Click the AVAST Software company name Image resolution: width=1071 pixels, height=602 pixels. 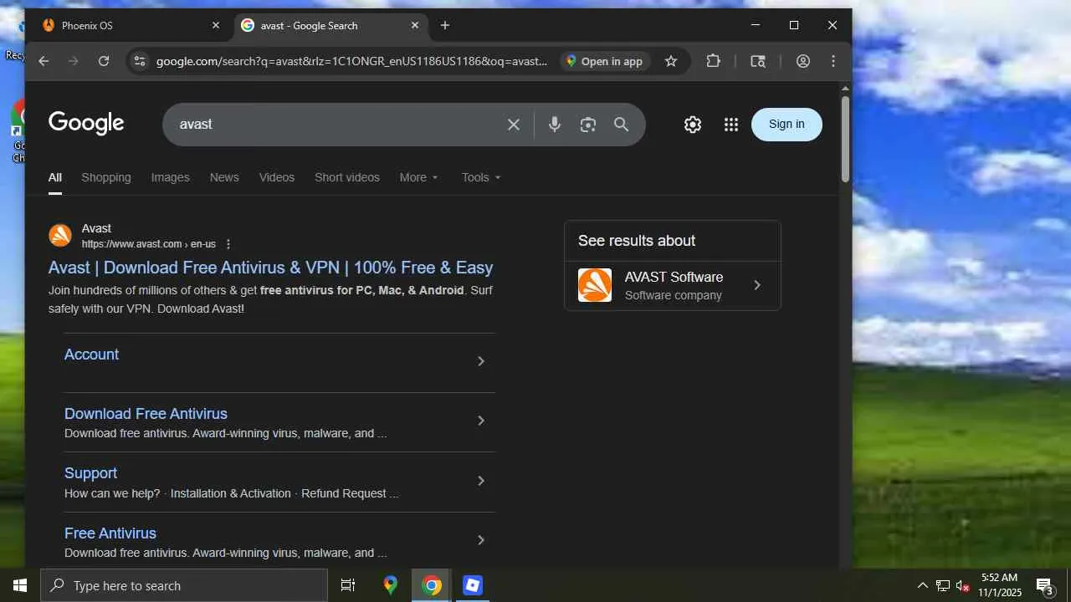tap(674, 277)
